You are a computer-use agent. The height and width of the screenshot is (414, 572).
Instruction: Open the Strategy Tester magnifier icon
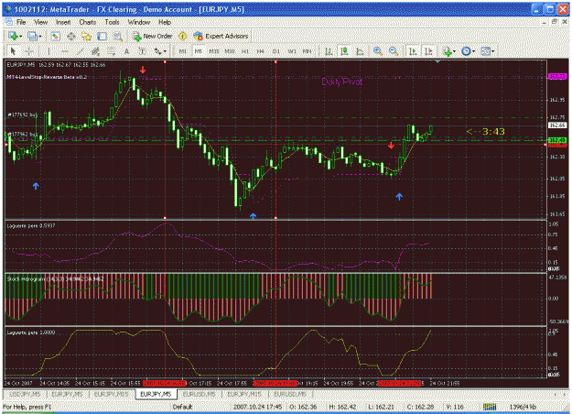117,36
